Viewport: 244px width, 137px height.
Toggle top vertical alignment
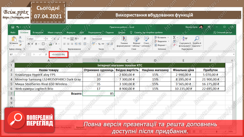(64, 39)
